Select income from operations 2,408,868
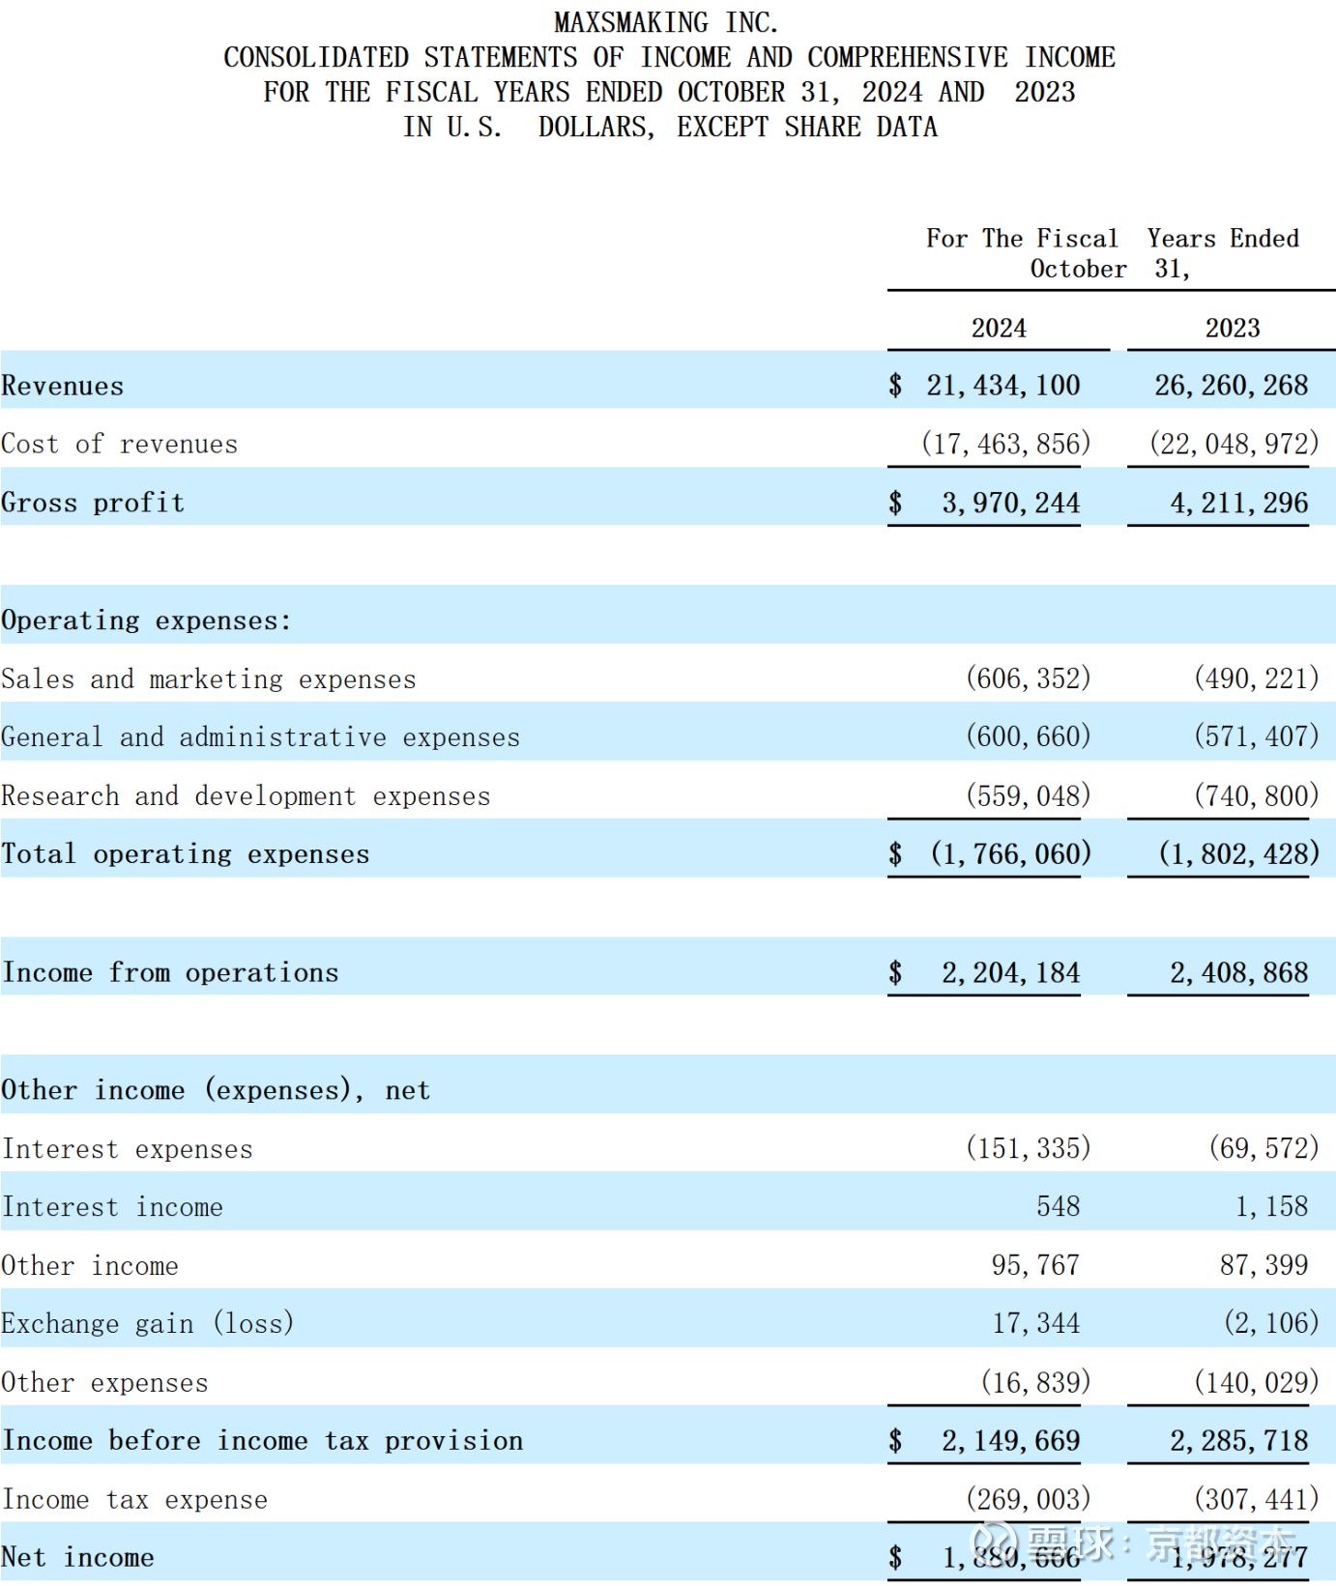The height and width of the screenshot is (1586, 1336). pyautogui.click(x=1239, y=972)
